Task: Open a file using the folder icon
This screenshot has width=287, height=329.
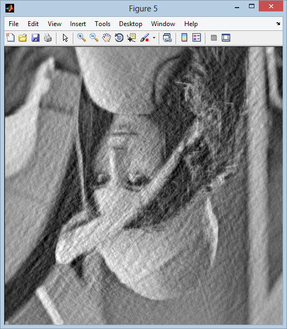Action: (23, 38)
